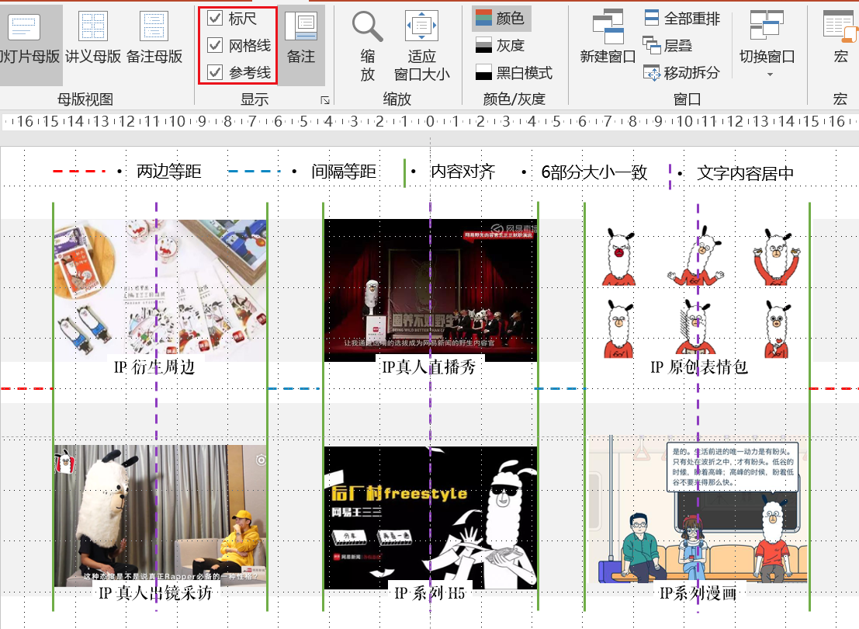Click Fit to Window (适应窗口大小)
The image size is (859, 629).
(x=421, y=45)
